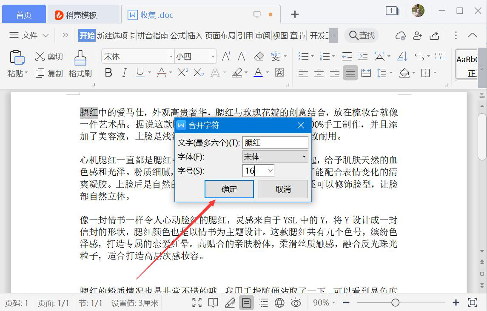Open the 首页 home tab
This screenshot has height=311, width=487.
24,15
